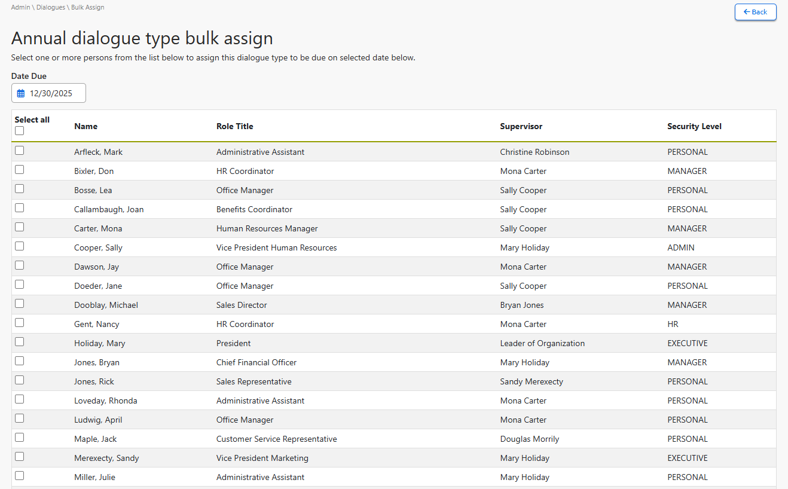
Task: Select the checkbox for Arfleck, Mark
Action: point(20,151)
